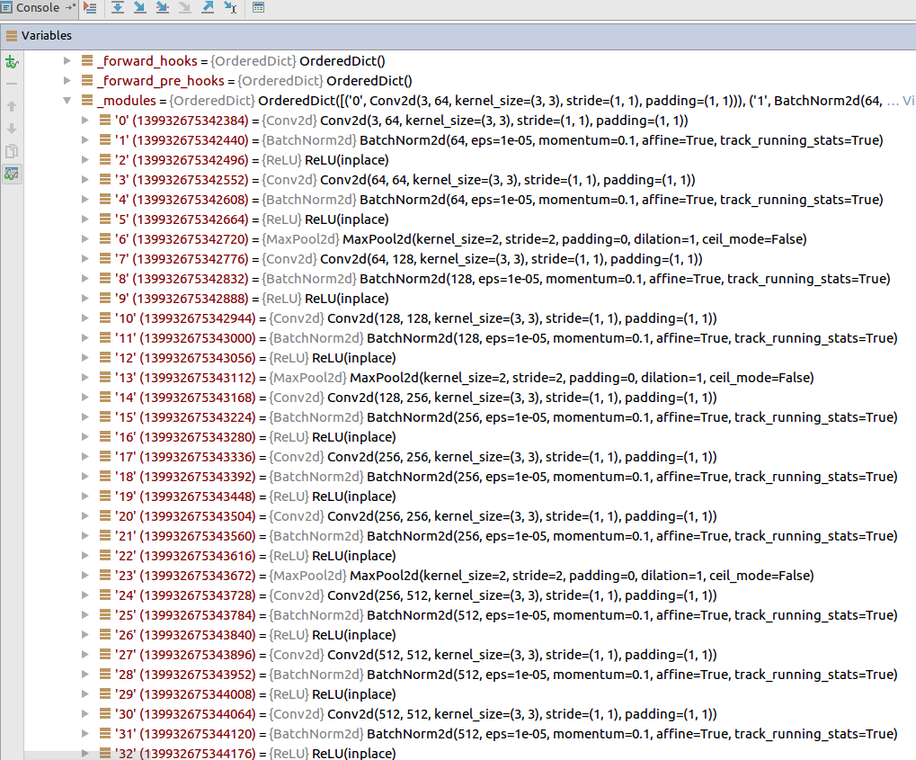Screen dimensions: 916x760
Task: Open the Evaluate Expression calculator icon
Action: click(x=259, y=7)
